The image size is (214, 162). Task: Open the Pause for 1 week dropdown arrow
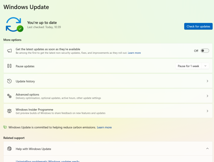click(x=205, y=66)
